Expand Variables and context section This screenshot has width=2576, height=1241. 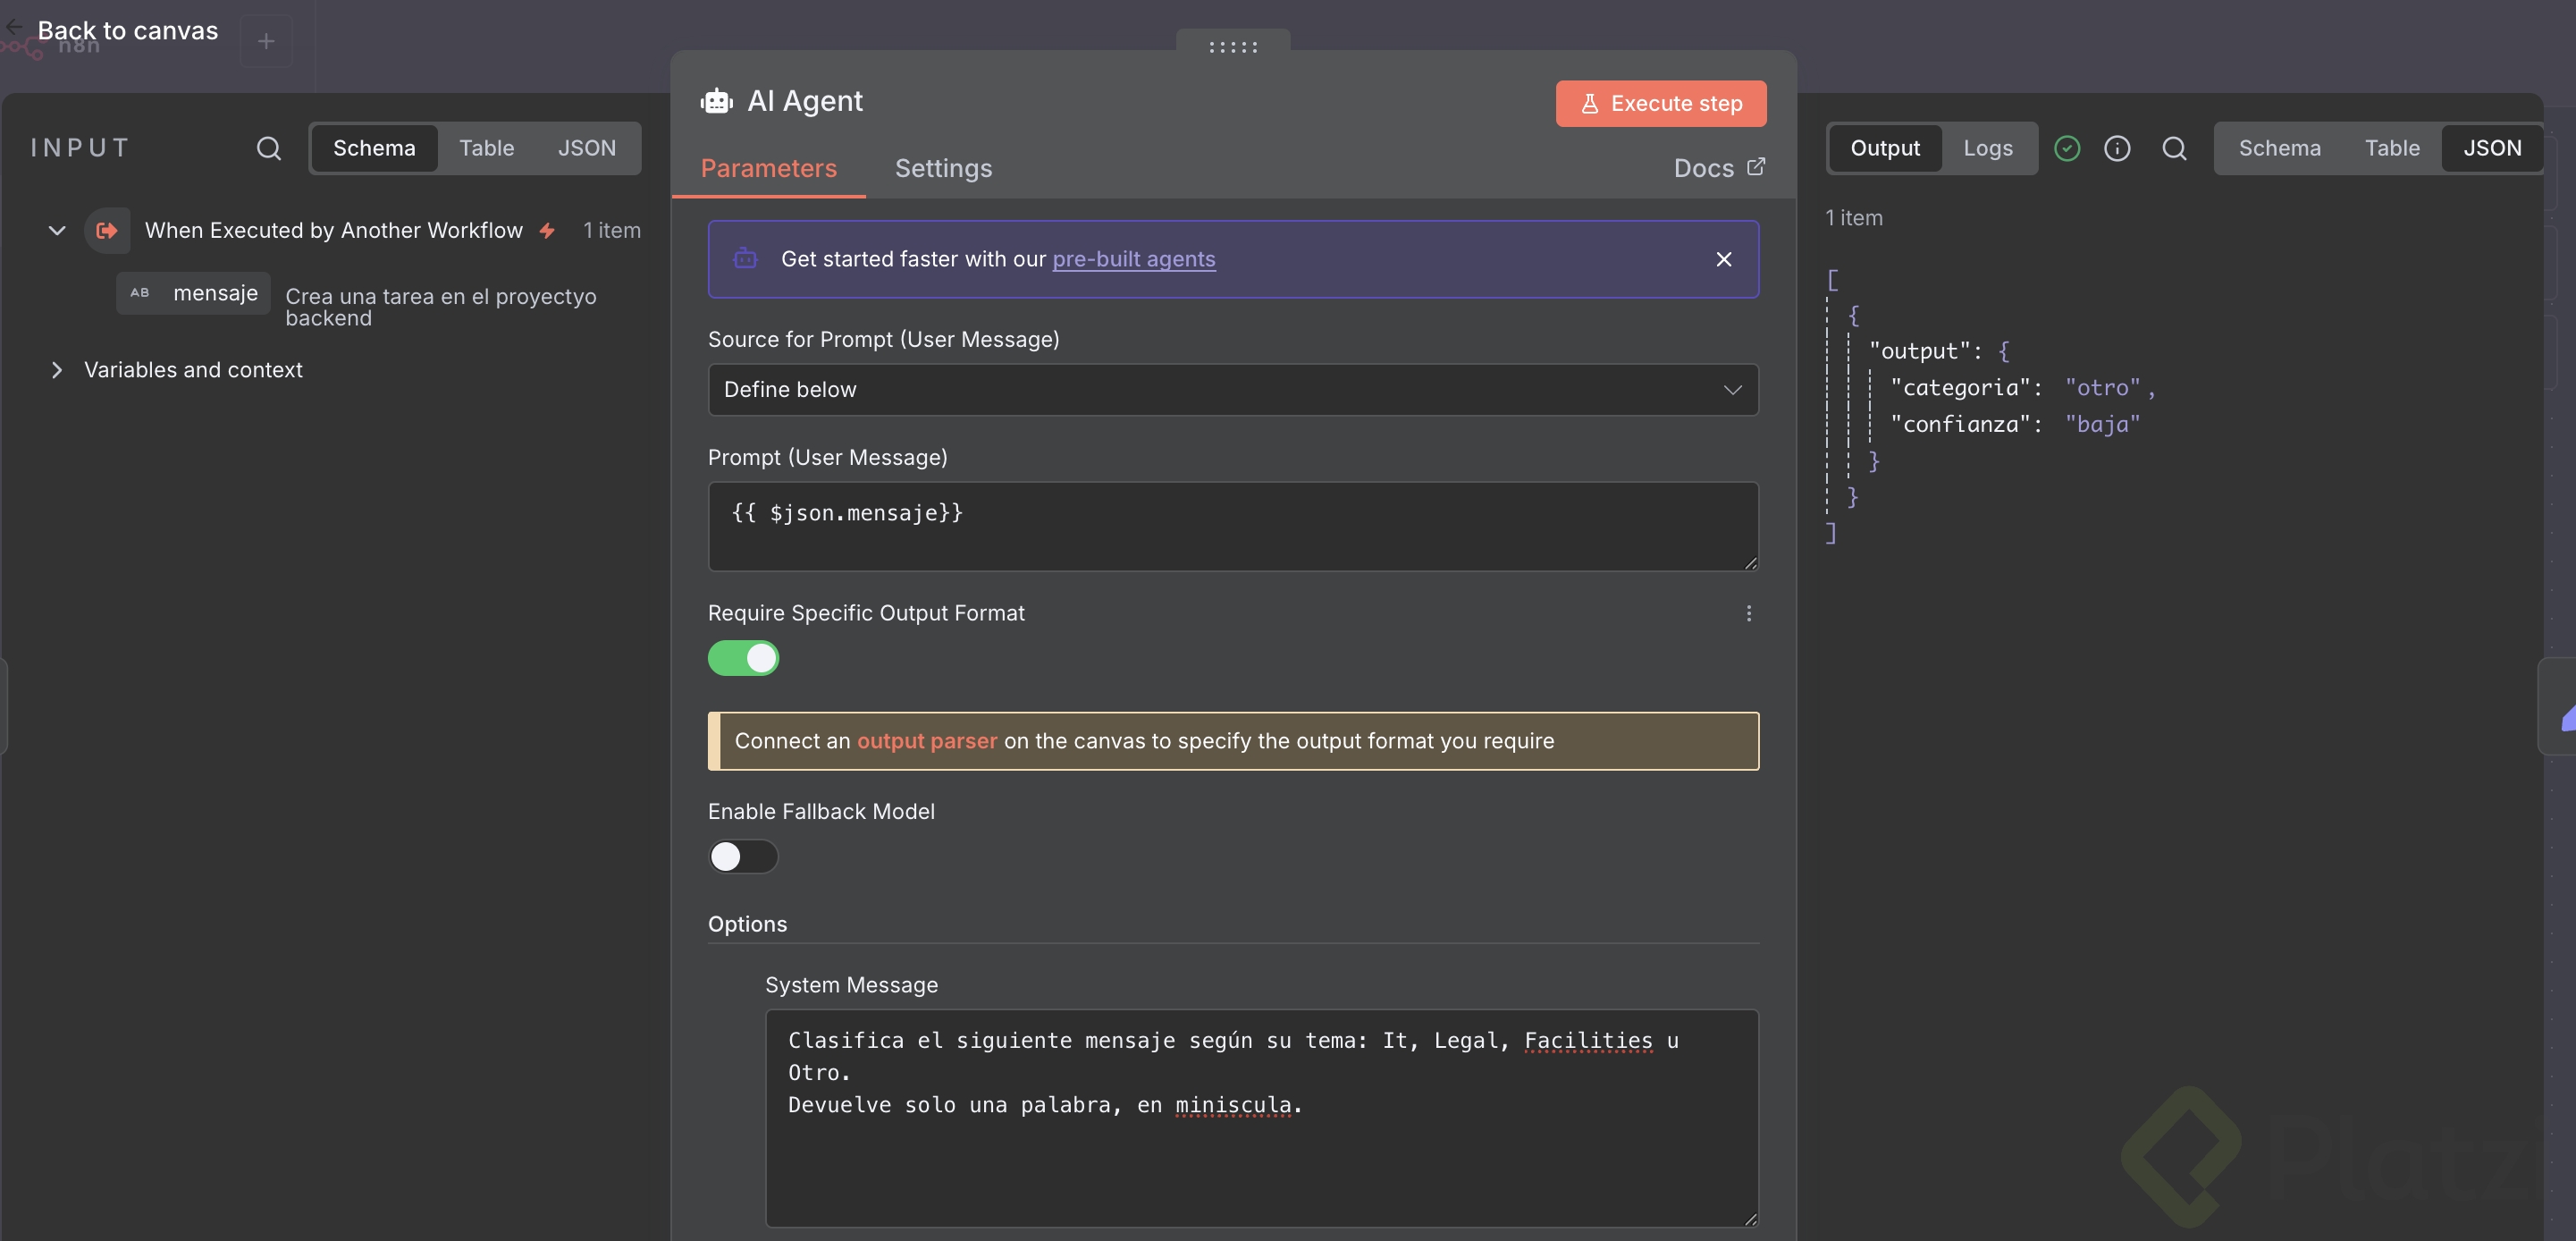point(57,370)
